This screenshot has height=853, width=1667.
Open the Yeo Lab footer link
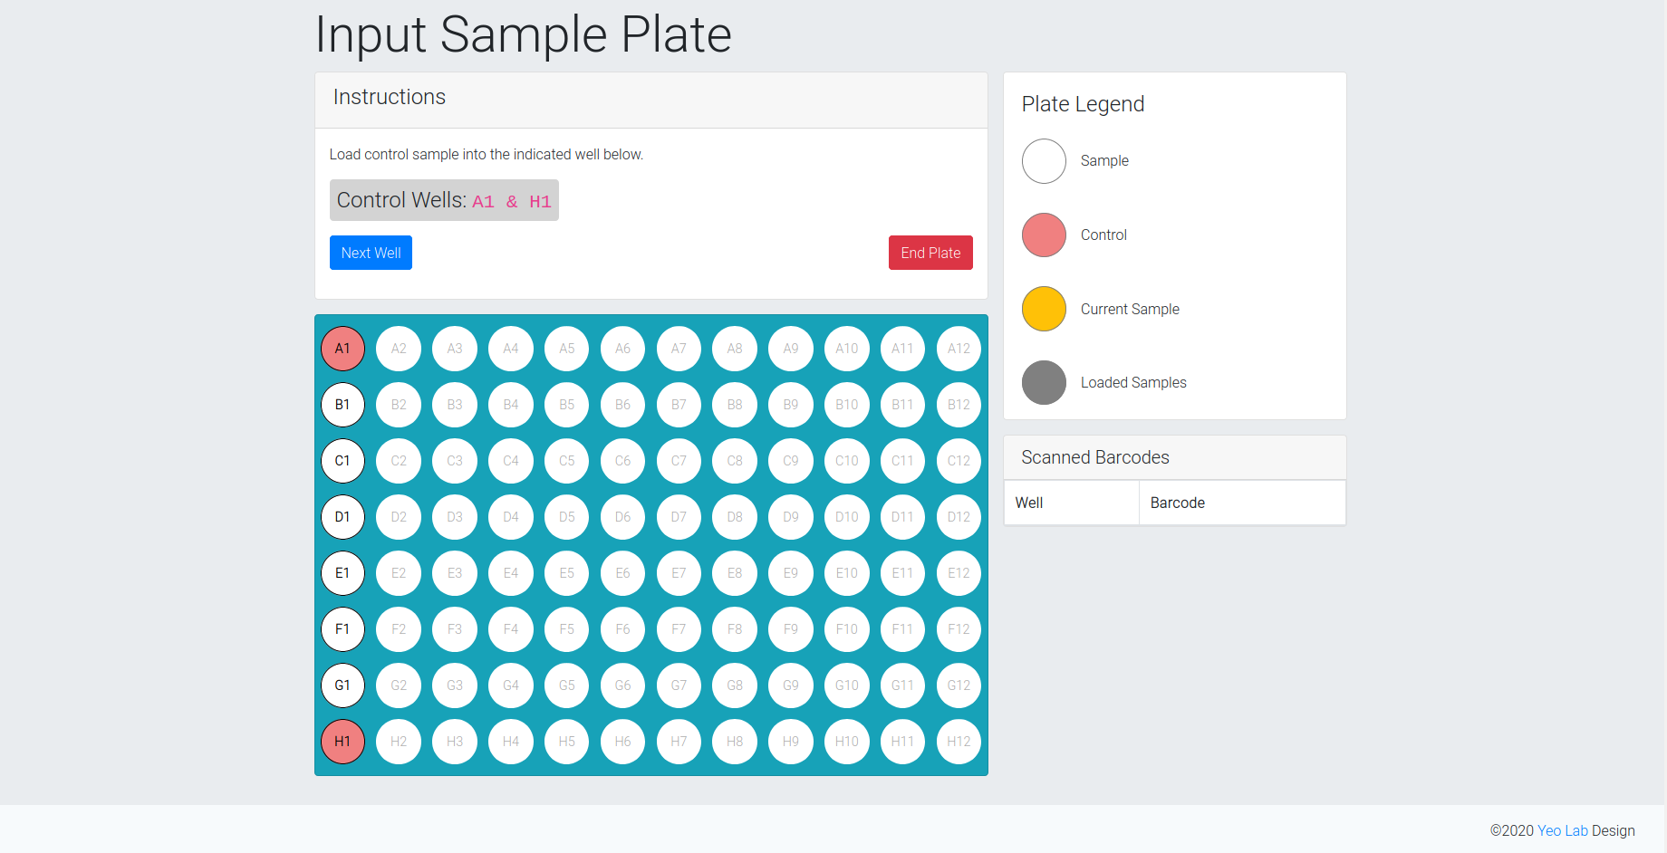[x=1562, y=830]
